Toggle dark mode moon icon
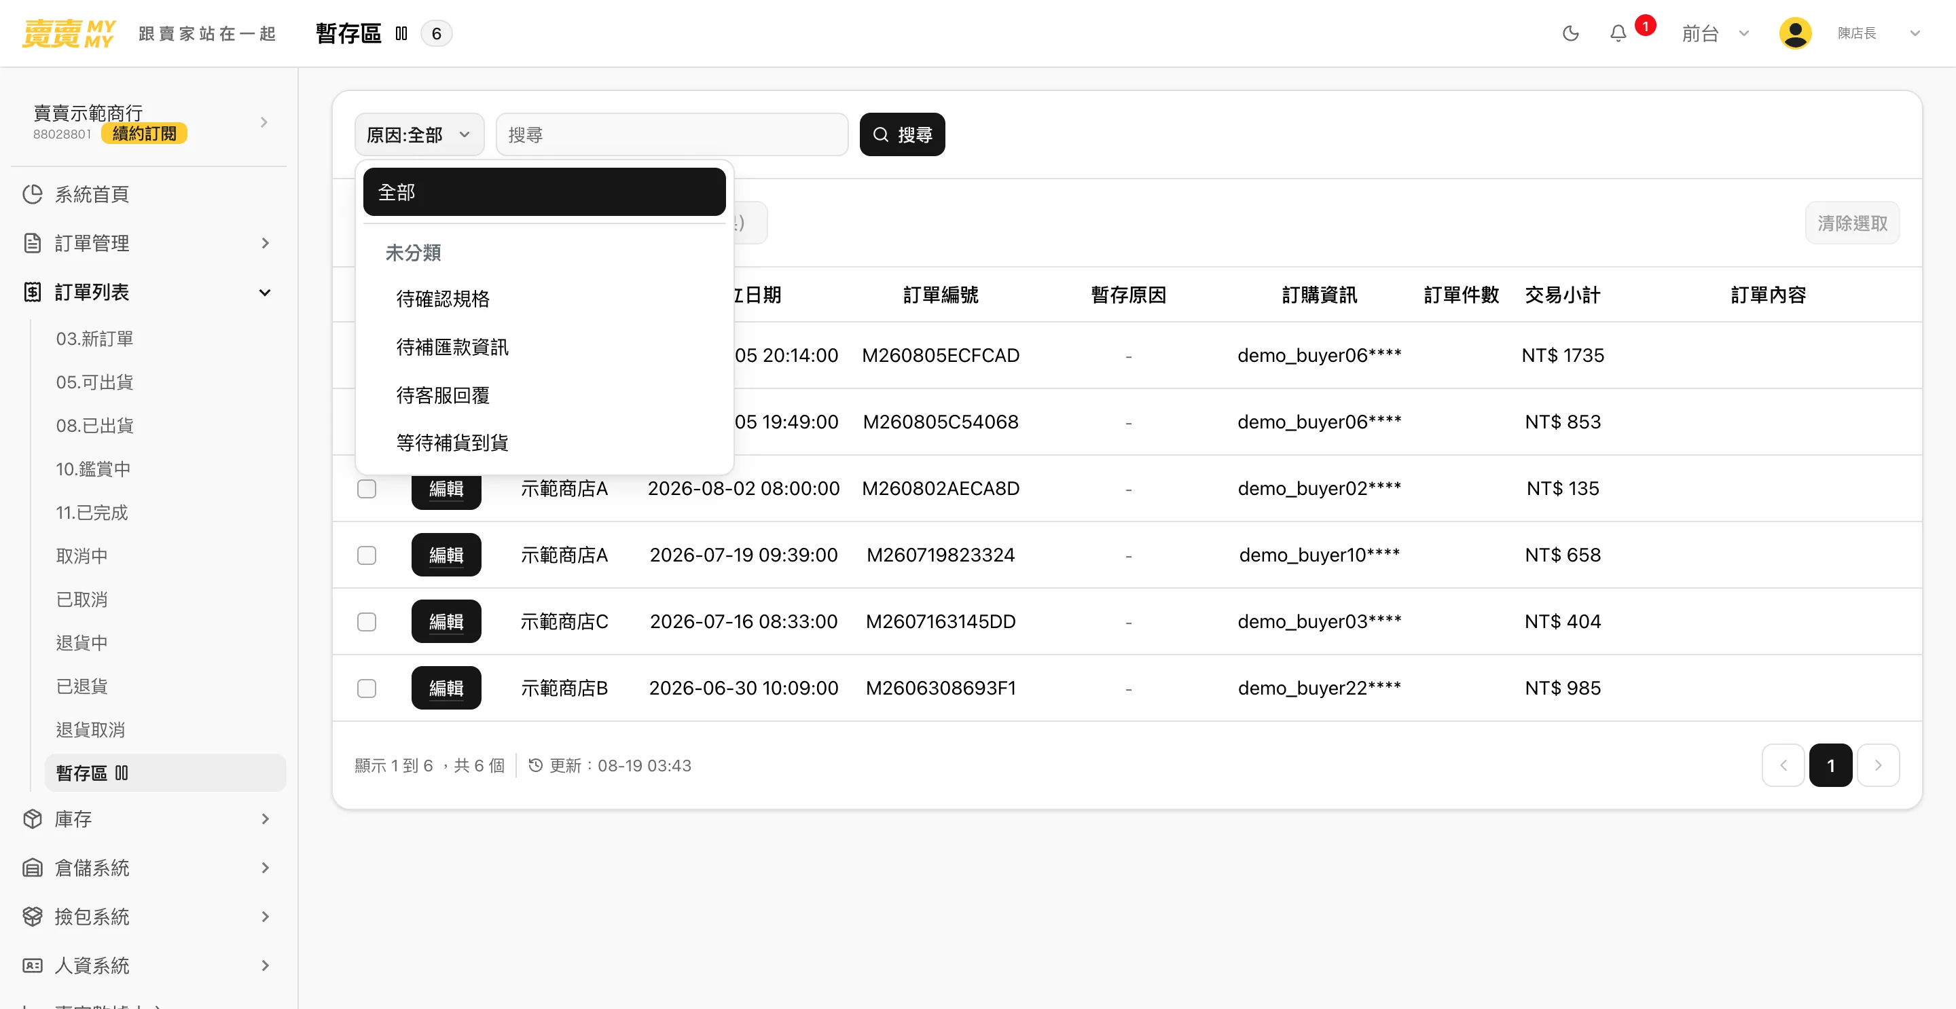 [x=1570, y=33]
